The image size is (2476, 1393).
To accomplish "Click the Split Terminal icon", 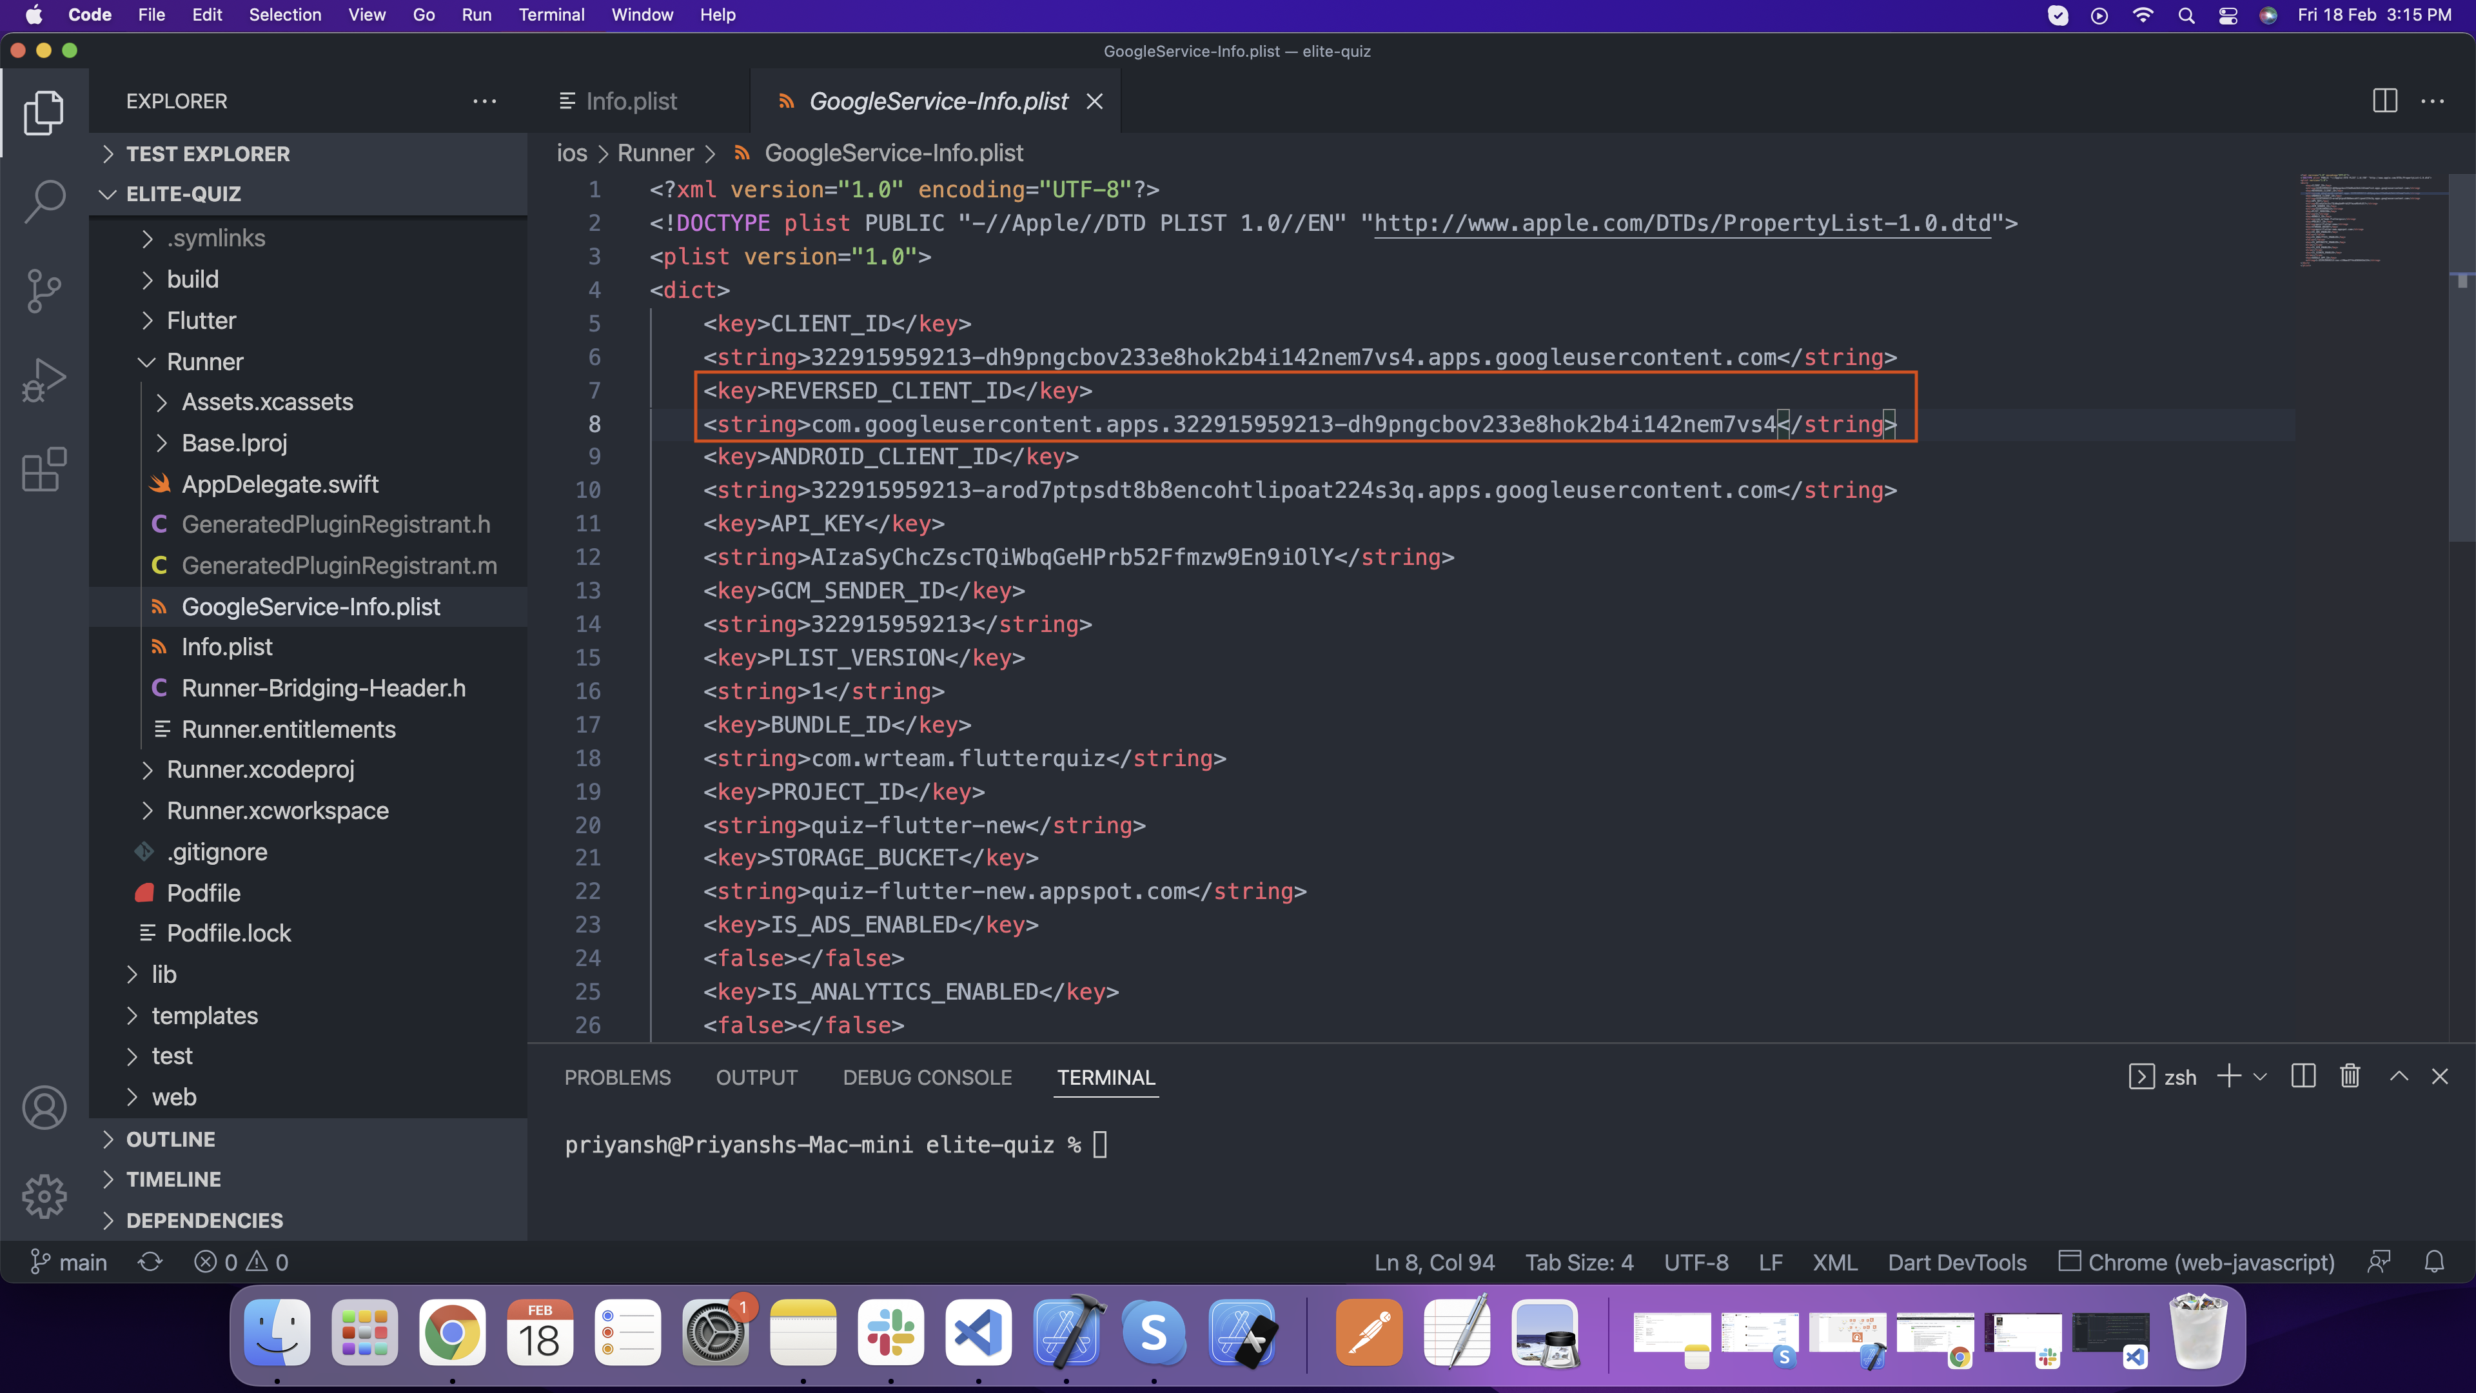I will [2303, 1077].
